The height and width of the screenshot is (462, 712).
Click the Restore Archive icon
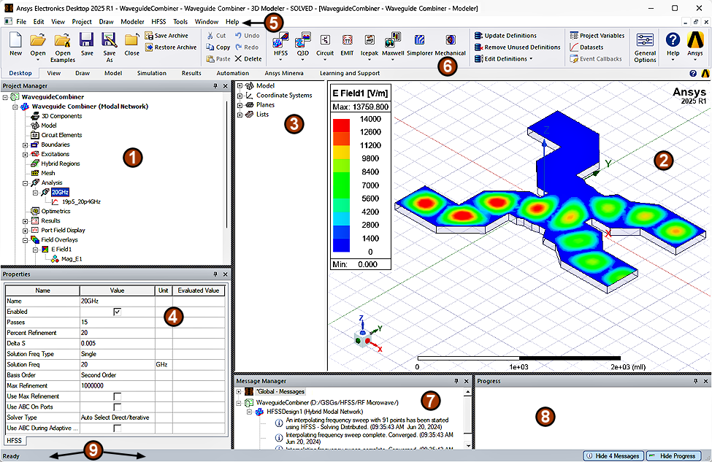(171, 47)
